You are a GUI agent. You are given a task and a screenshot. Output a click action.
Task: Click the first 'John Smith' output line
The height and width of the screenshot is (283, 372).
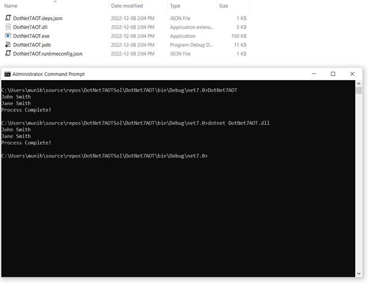(x=16, y=97)
